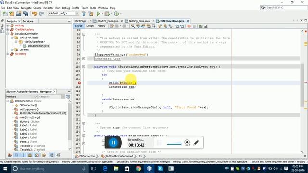Toggle Show Inherited Members in Navigator
Image resolution: width=308 pixels, height=173 pixels.
[10, 155]
